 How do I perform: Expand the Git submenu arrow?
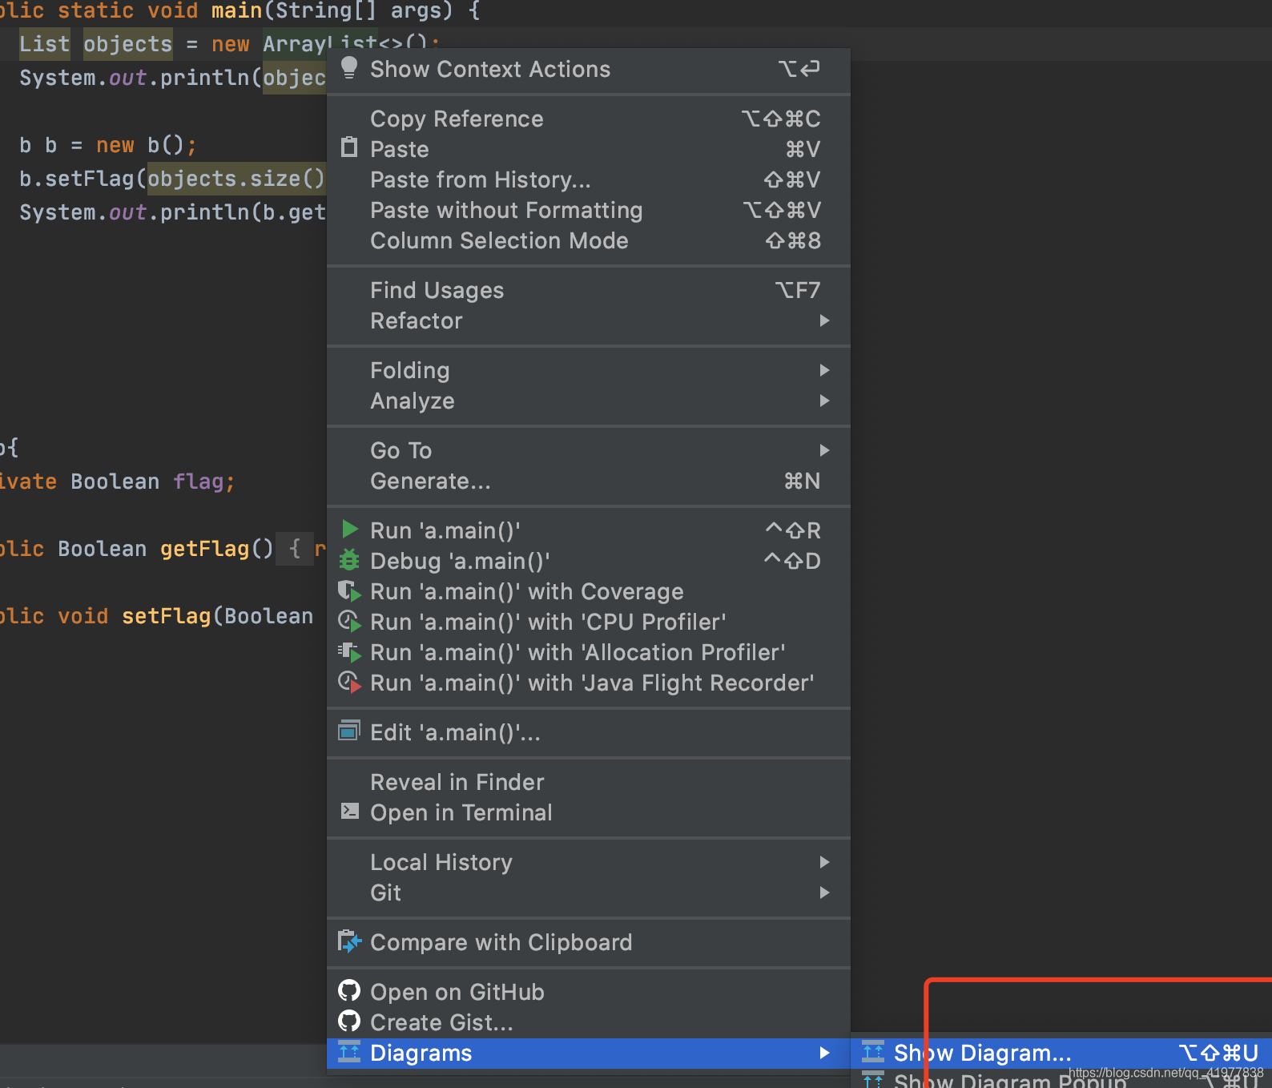824,893
